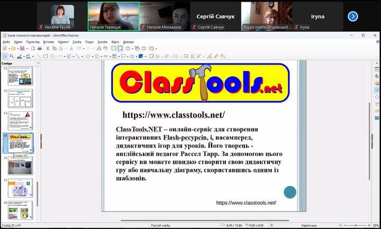This screenshot has height=229, width=381.
Task: Select the Callout shapes tool
Action: [x=123, y=57]
